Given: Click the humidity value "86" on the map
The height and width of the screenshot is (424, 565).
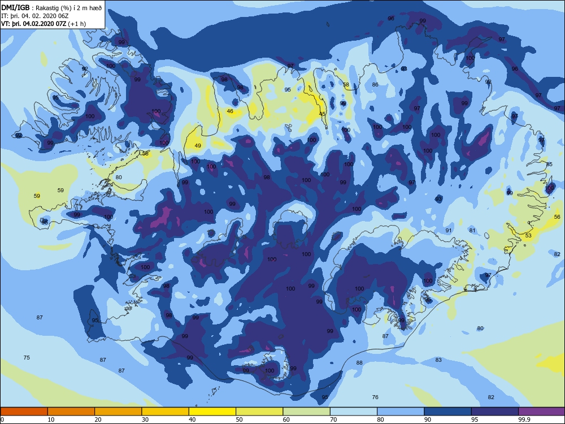Looking at the screenshot, I should 375,84.
